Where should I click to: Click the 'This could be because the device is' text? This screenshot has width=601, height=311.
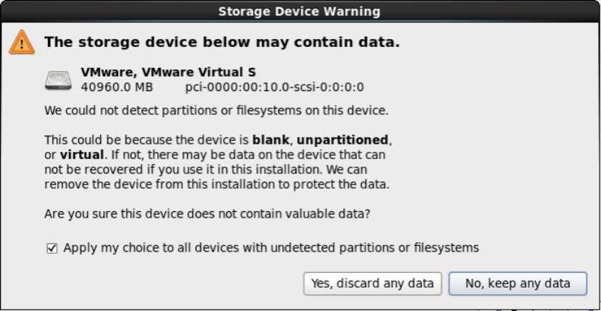[x=147, y=140]
